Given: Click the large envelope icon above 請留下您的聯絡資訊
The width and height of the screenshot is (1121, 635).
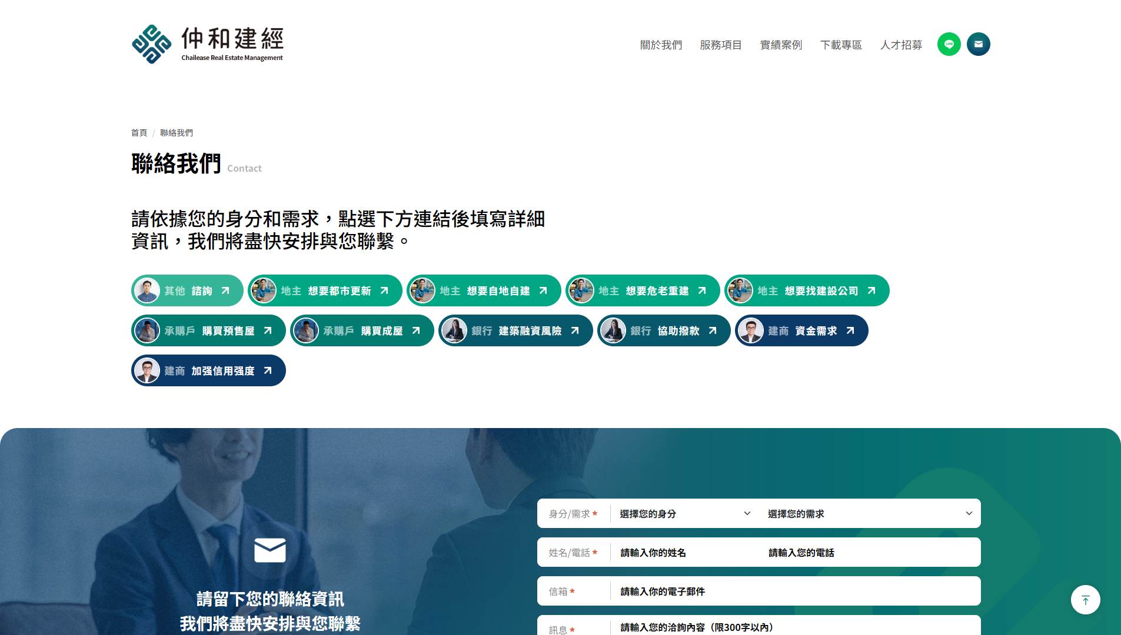Looking at the screenshot, I should (x=270, y=550).
